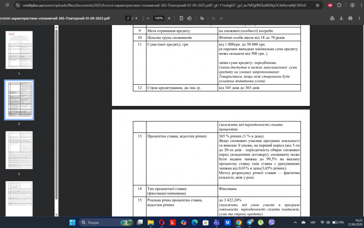Open Viber from the taskbar
This screenshot has height=228, width=364.
[272, 222]
